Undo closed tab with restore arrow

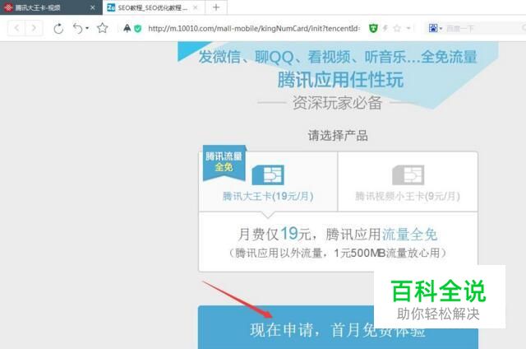click(77, 29)
